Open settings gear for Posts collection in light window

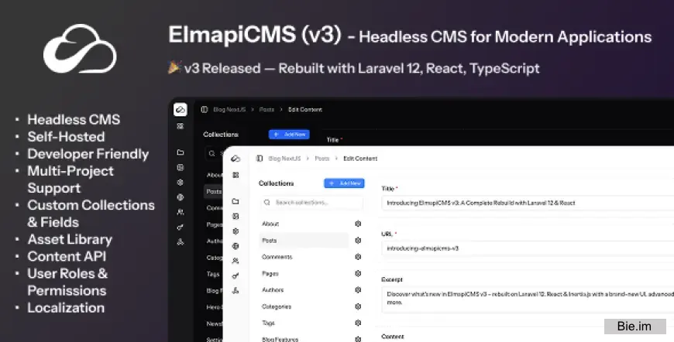click(x=358, y=241)
